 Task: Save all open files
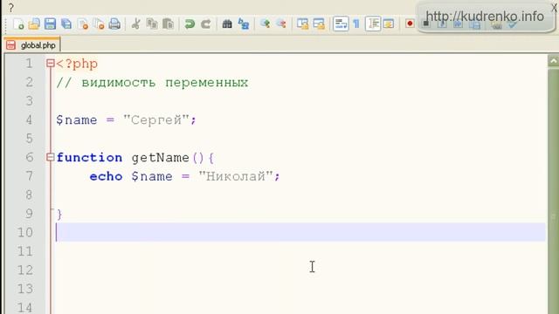click(66, 24)
